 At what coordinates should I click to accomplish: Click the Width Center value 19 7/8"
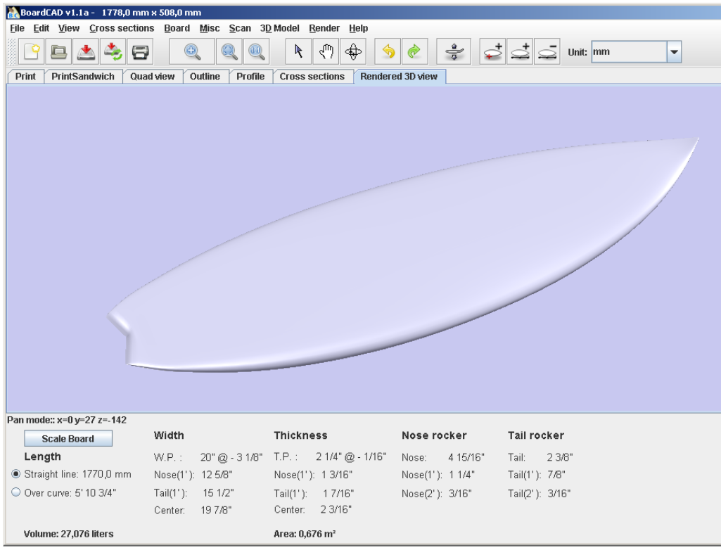click(x=216, y=510)
